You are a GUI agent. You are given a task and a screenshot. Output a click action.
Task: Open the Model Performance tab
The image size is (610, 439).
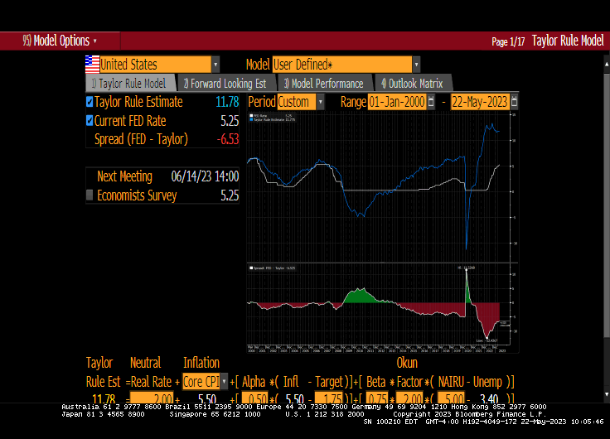323,83
